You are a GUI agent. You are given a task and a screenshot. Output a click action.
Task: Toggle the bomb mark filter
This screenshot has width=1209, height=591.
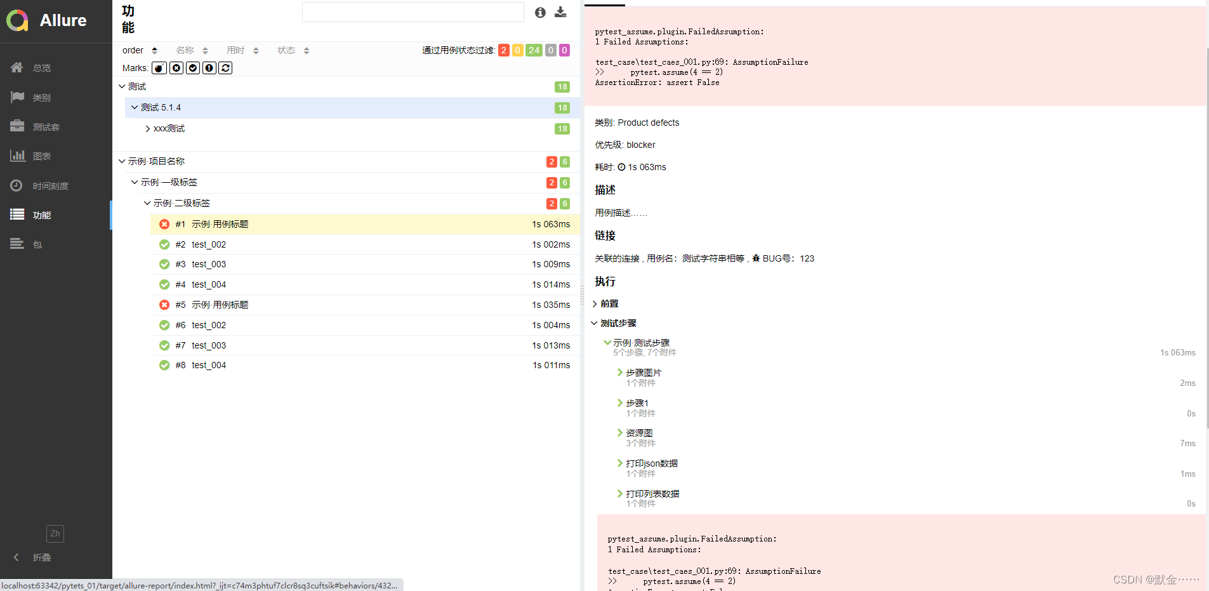pyautogui.click(x=158, y=68)
